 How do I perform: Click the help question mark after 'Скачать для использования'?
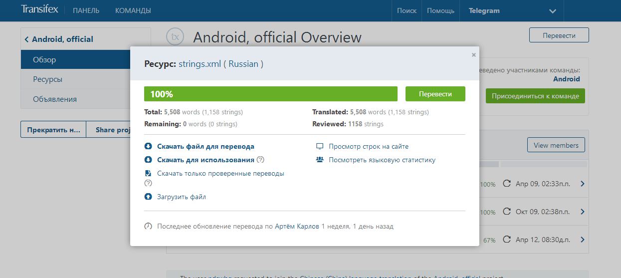pos(260,160)
